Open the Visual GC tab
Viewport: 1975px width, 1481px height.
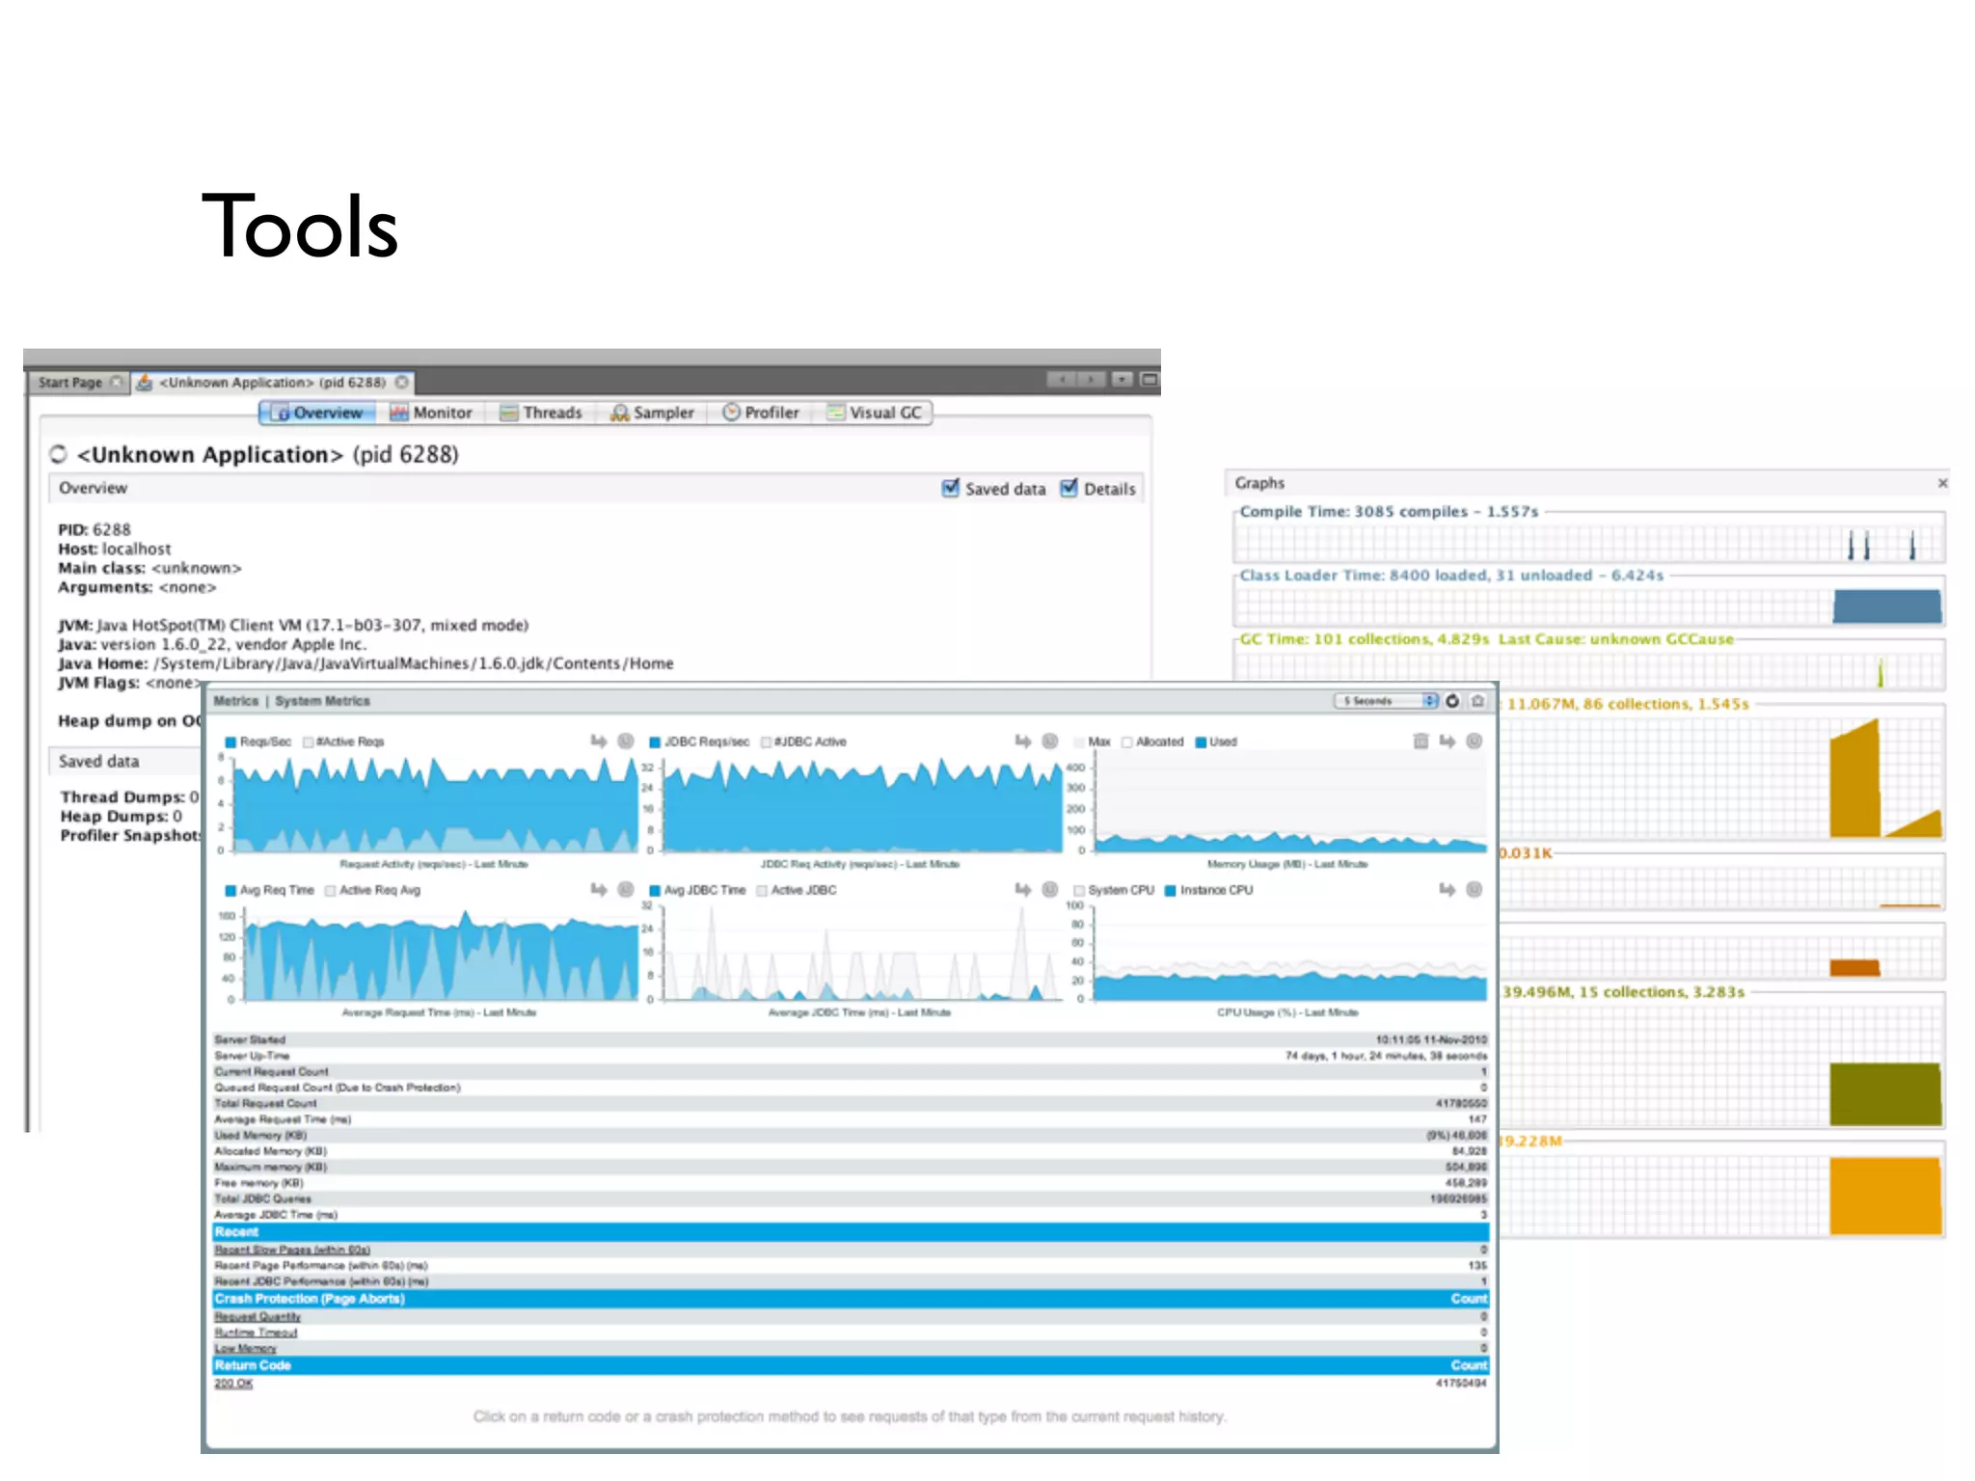(x=875, y=413)
